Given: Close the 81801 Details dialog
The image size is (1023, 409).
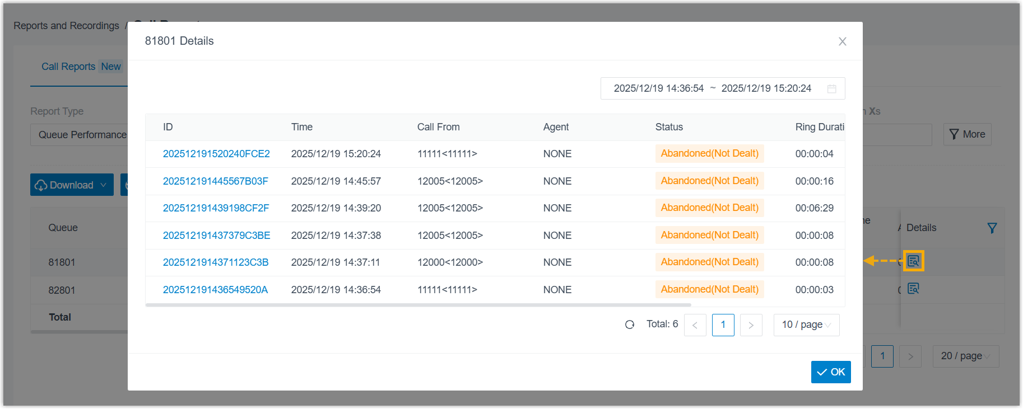Looking at the screenshot, I should (842, 41).
